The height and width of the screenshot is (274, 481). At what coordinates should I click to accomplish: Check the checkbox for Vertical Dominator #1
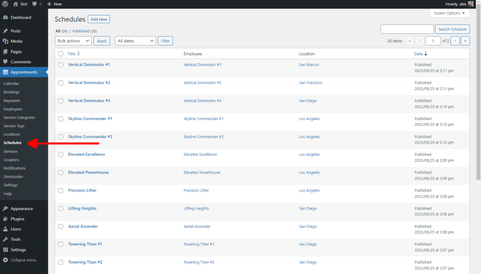click(61, 65)
